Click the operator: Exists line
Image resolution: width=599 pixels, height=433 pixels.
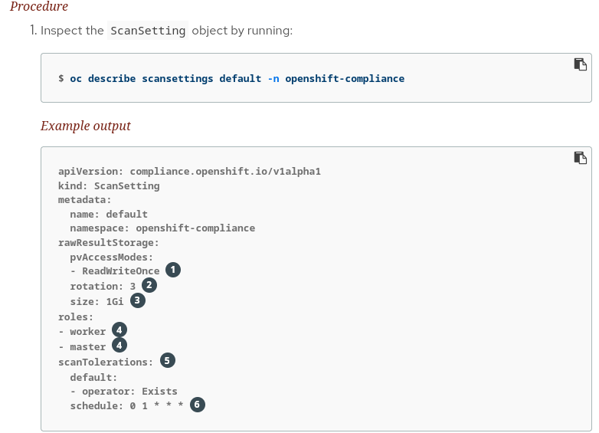click(129, 391)
